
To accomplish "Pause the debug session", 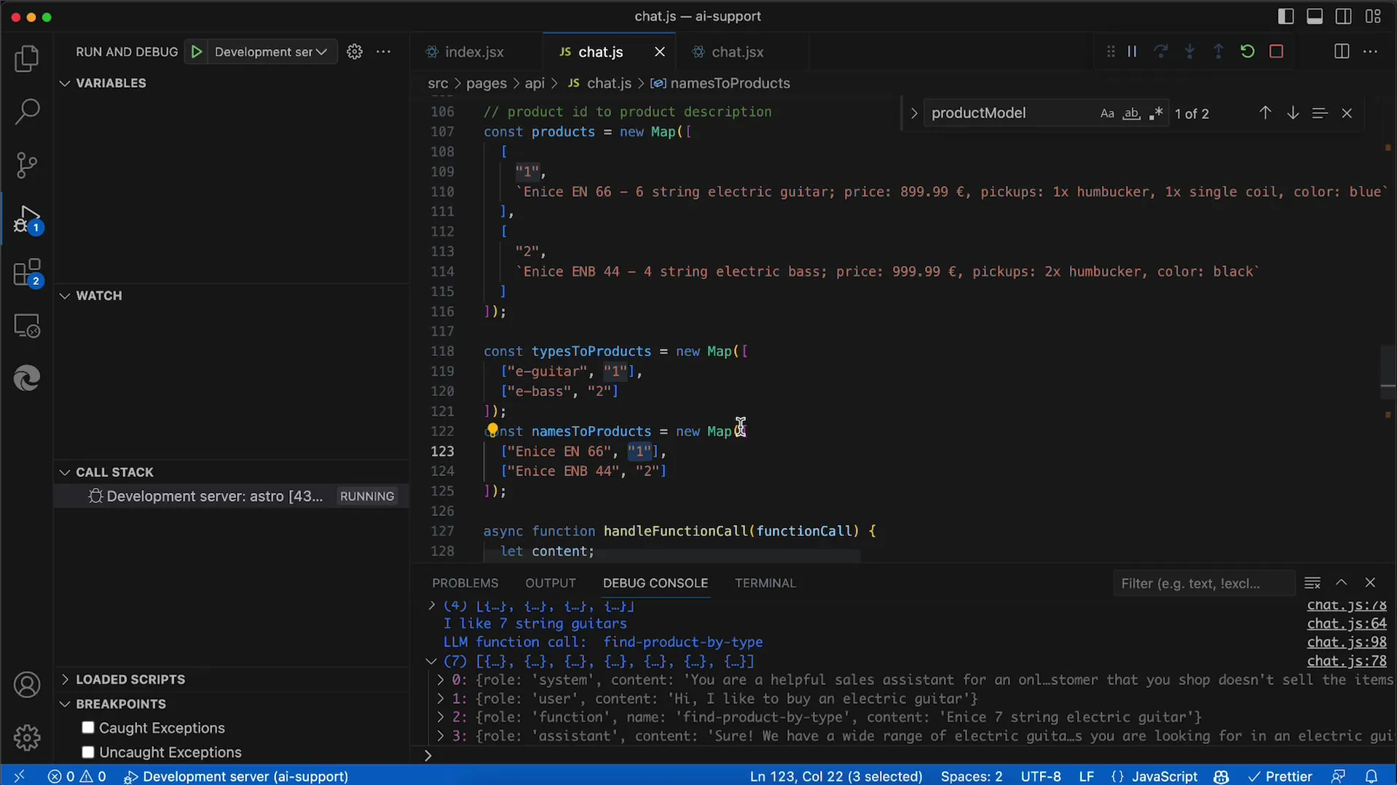I will 1132,52.
